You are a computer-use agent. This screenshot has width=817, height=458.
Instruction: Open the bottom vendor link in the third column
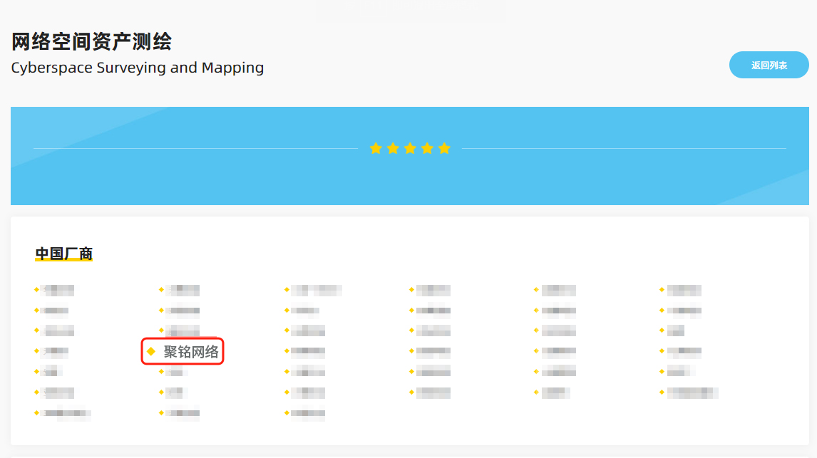(x=308, y=413)
